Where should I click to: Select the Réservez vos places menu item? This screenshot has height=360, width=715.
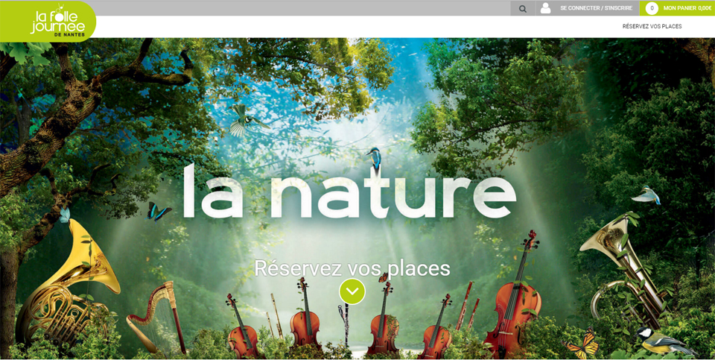coord(652,27)
